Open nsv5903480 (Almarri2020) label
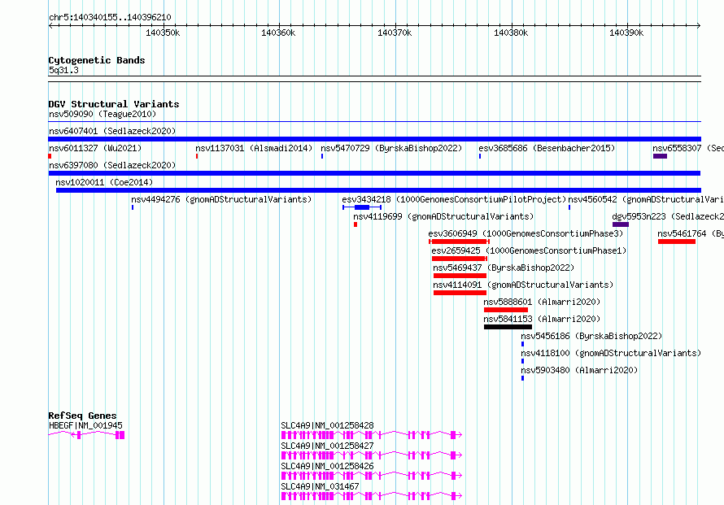 click(x=579, y=370)
